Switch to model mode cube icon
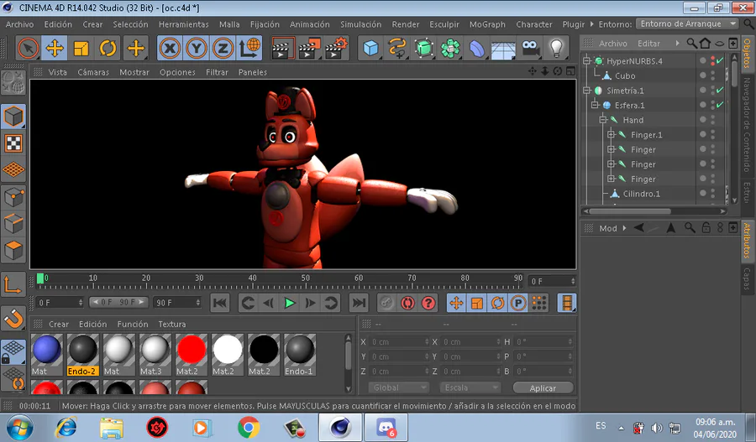 pos(13,117)
